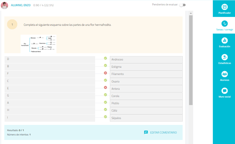
Task: Click the student avatar photo
Action: [x=4, y=5]
